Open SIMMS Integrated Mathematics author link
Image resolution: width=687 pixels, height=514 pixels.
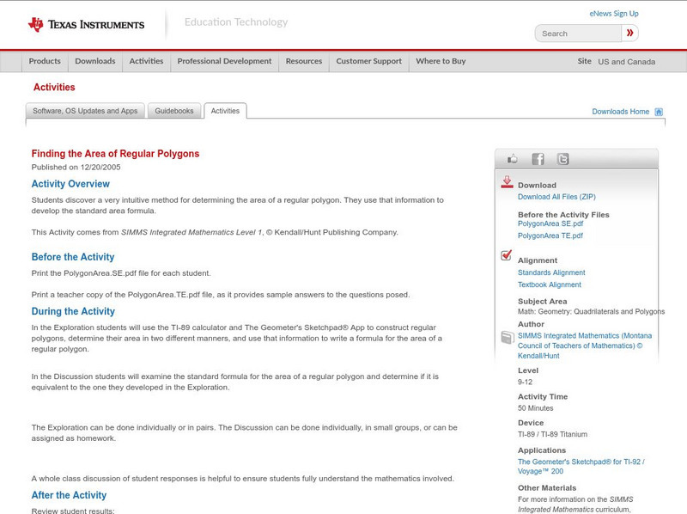click(x=585, y=346)
